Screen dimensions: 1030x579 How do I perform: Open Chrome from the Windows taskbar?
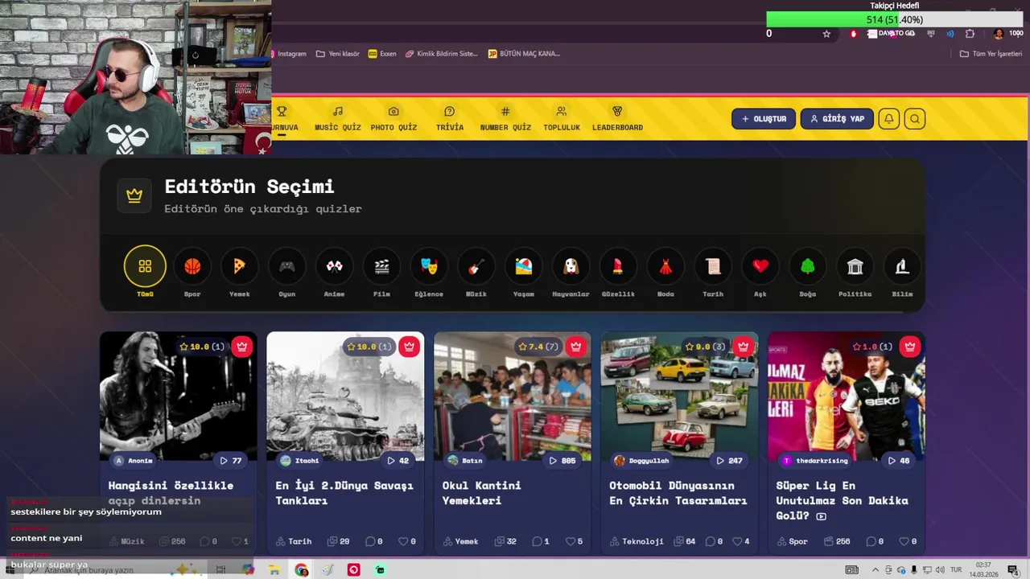click(x=301, y=570)
